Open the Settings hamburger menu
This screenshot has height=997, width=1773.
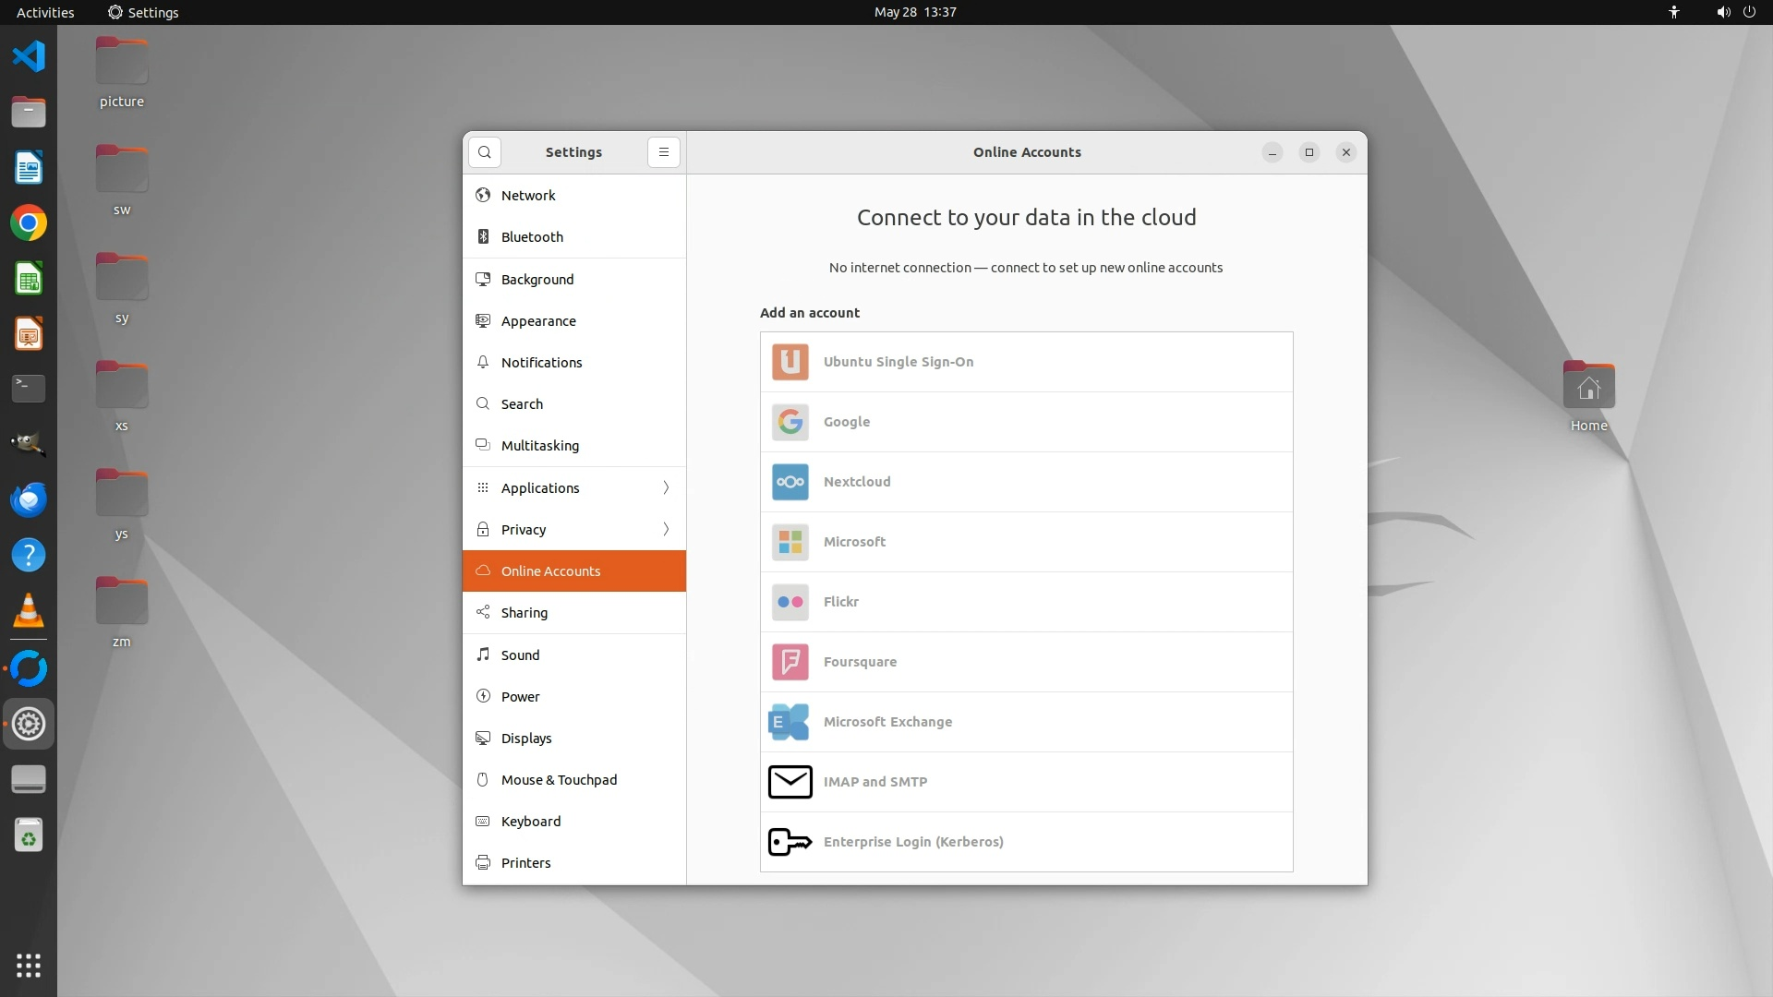point(663,152)
